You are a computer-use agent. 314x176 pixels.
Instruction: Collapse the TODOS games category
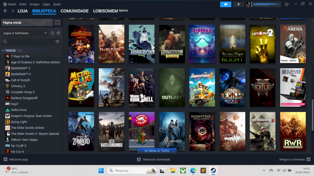(x=3, y=51)
